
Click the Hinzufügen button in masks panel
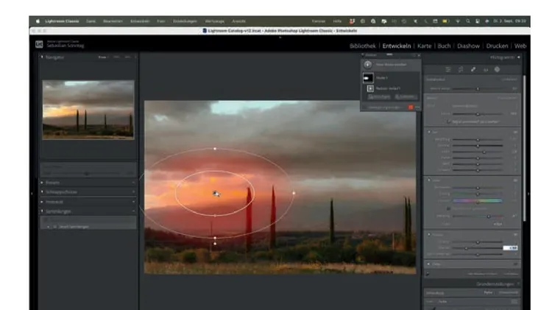(378, 96)
